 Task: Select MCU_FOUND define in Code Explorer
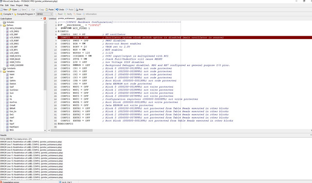pyautogui.click(x=14, y=28)
